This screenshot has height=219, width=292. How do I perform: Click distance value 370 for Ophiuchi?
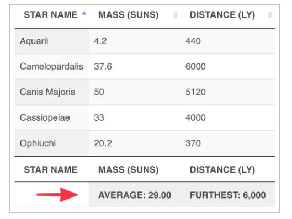point(193,143)
